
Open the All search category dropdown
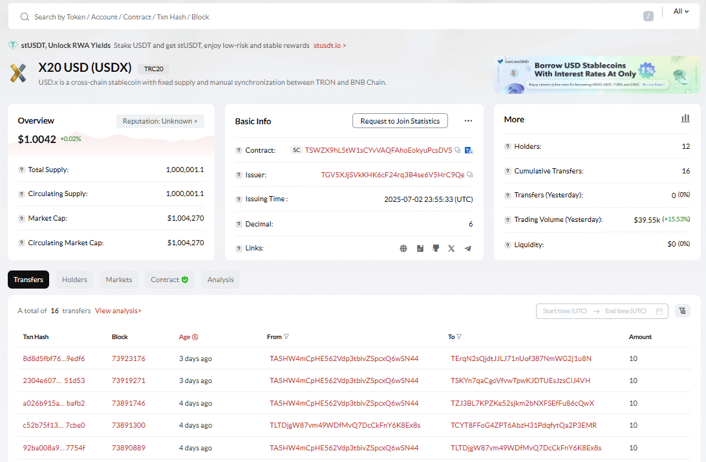coord(681,11)
